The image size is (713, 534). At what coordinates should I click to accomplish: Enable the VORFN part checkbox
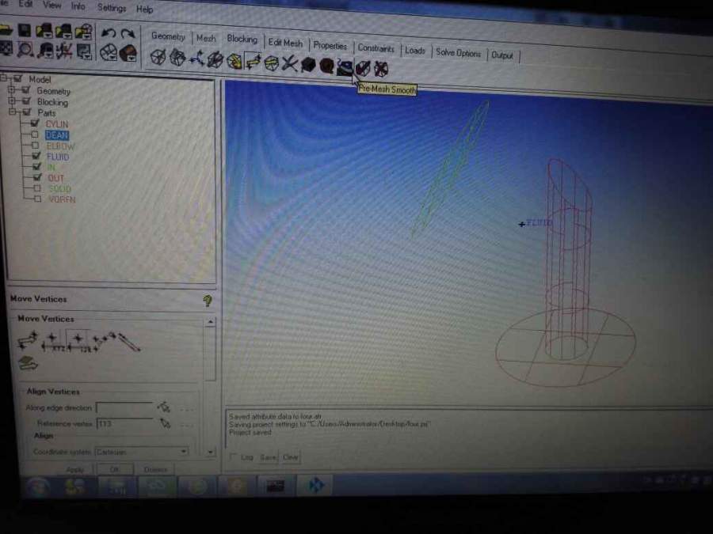[38, 199]
